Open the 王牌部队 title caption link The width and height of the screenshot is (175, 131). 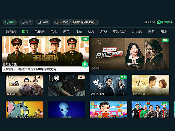point(30,69)
